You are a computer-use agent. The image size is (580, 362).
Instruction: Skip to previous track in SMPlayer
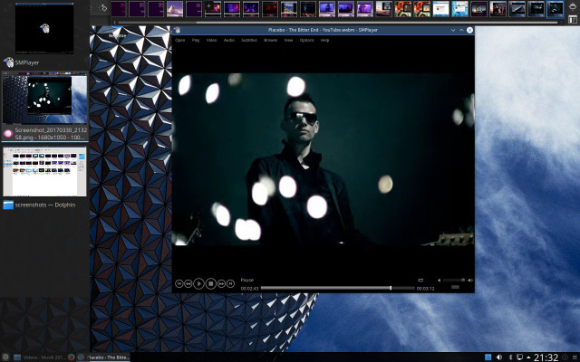[x=179, y=283]
